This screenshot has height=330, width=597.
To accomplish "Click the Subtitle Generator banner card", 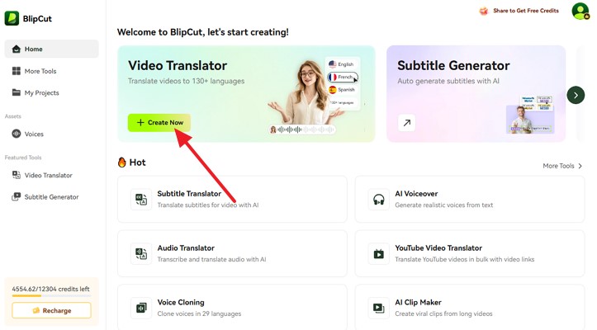I will [476, 94].
